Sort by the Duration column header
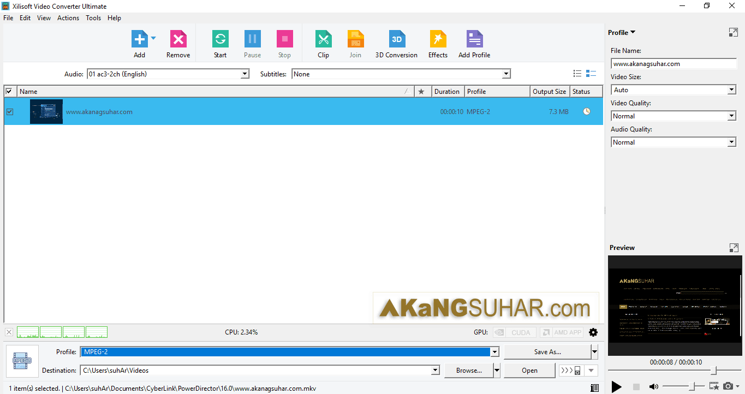This screenshot has height=394, width=745. pyautogui.click(x=448, y=92)
